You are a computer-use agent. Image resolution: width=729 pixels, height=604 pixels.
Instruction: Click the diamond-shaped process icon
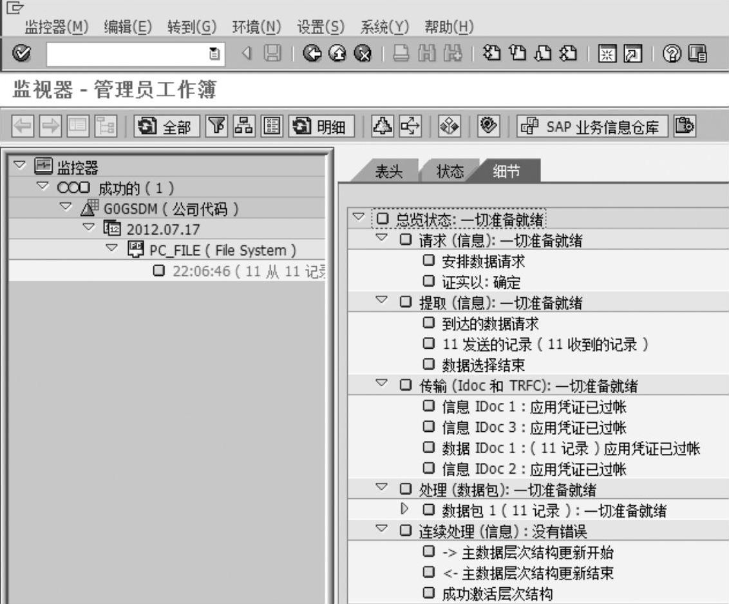coord(450,126)
